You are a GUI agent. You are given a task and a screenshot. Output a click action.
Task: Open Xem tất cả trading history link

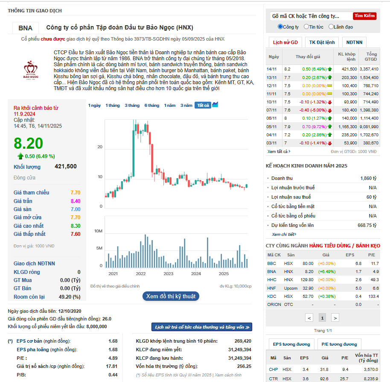(x=279, y=151)
